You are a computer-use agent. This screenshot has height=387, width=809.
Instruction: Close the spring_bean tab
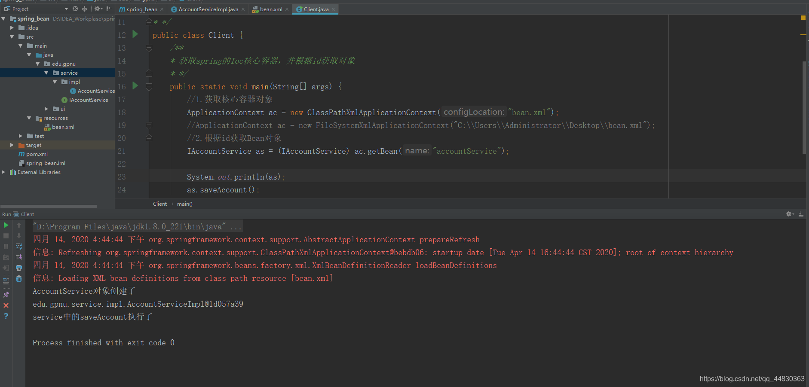(x=162, y=9)
